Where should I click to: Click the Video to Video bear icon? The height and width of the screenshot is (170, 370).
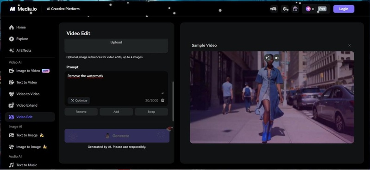tap(11, 94)
